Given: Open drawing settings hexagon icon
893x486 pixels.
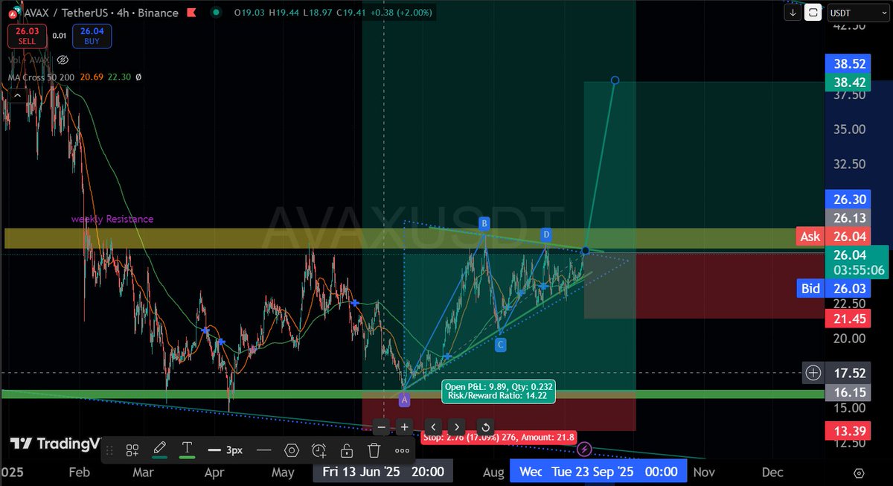Looking at the screenshot, I should (x=291, y=450).
